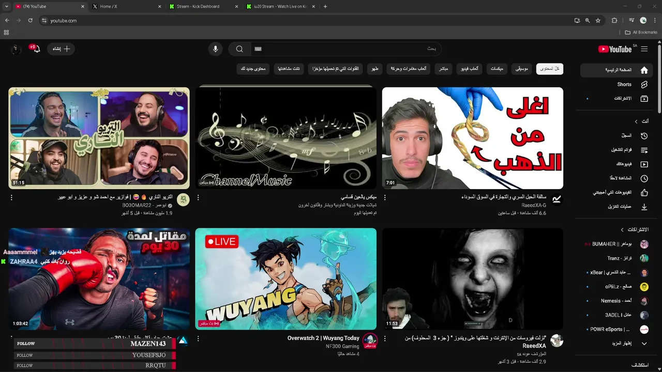662x372 pixels.
Task: Open the Chrome apps grid in the bookmarks bar
Action: [6, 32]
